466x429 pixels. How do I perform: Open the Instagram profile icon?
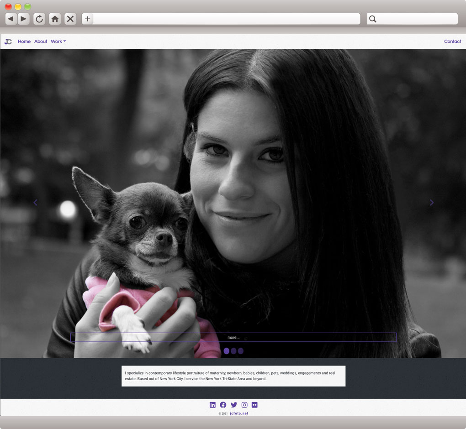pos(244,405)
